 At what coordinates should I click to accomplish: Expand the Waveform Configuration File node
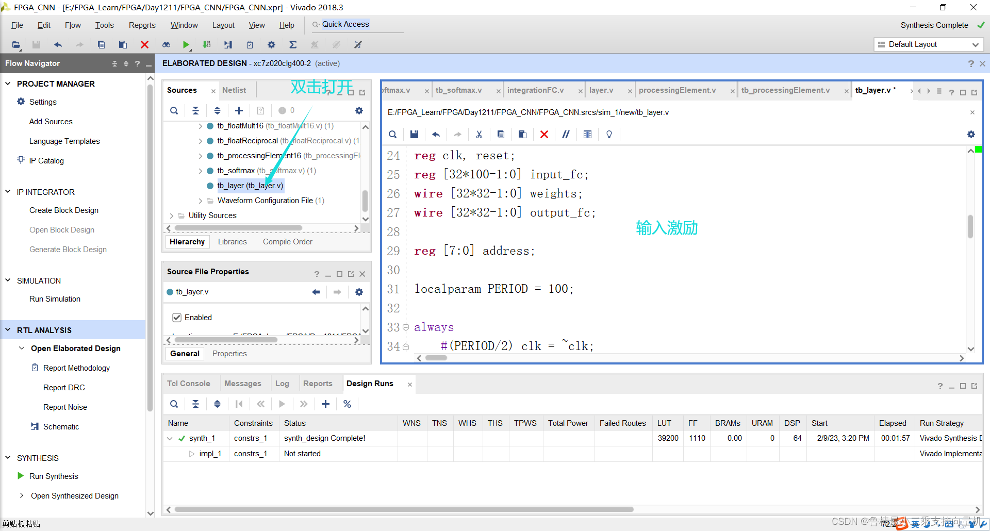(200, 201)
